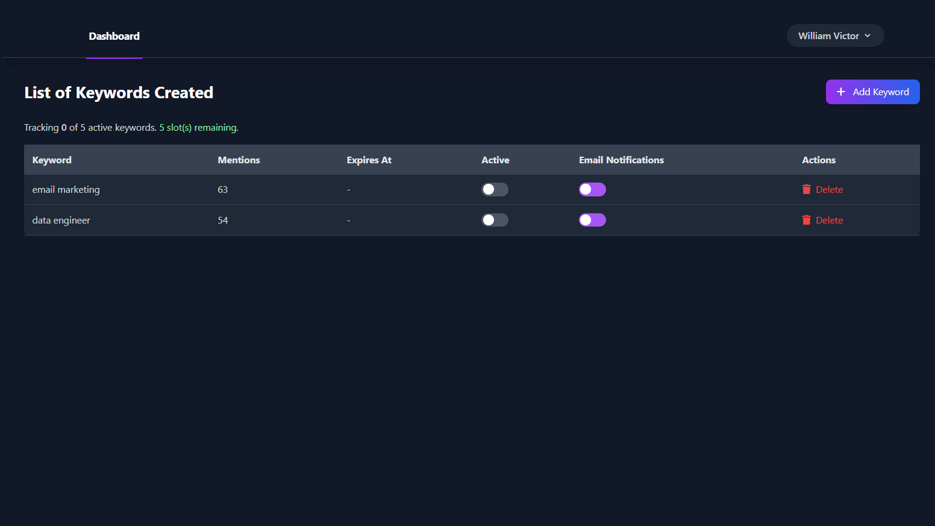
Task: Disable Email Notifications for email marketing
Action: tap(592, 189)
